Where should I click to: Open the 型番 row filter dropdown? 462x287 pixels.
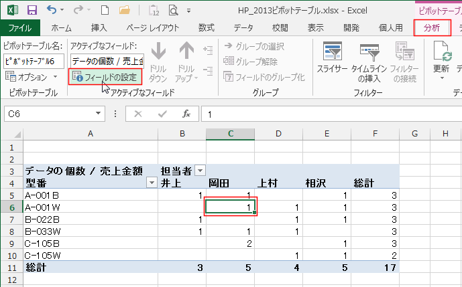[152, 183]
